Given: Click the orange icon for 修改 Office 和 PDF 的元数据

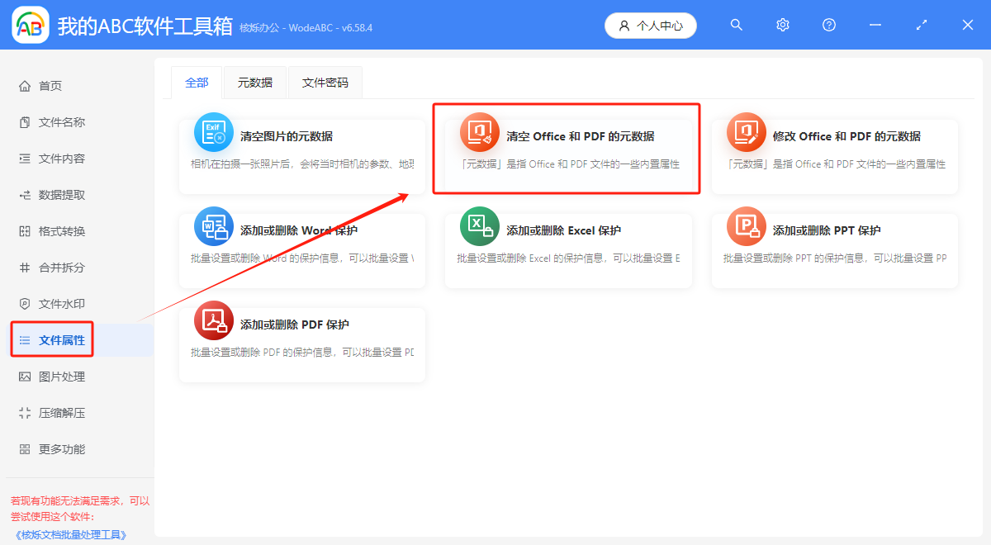Looking at the screenshot, I should click(747, 133).
